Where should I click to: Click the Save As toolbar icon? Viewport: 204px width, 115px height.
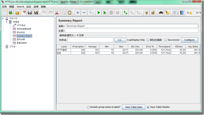pyautogui.click(x=36, y=13)
